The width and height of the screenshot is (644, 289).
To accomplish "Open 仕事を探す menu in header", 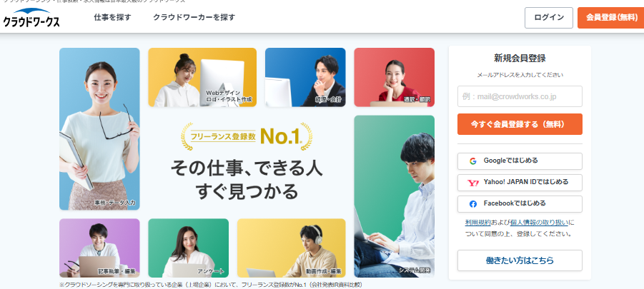I will (x=112, y=18).
